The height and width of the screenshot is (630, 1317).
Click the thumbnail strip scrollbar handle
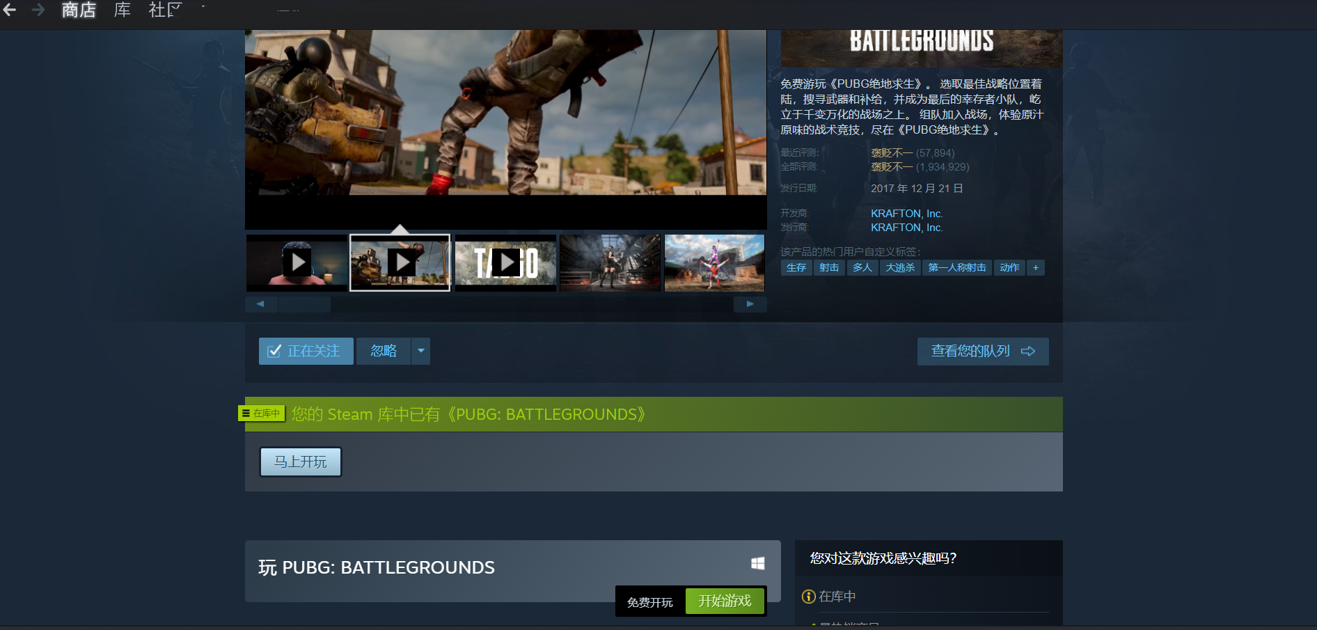click(304, 304)
